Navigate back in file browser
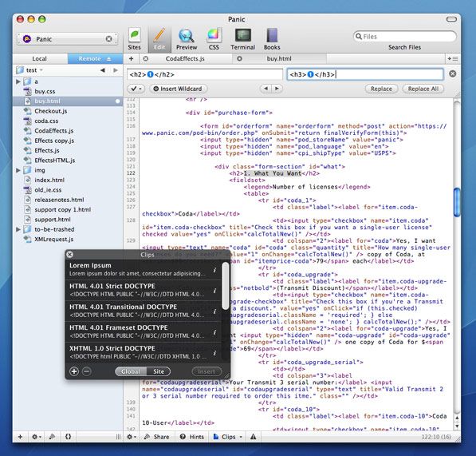476x456 pixels. [103, 70]
